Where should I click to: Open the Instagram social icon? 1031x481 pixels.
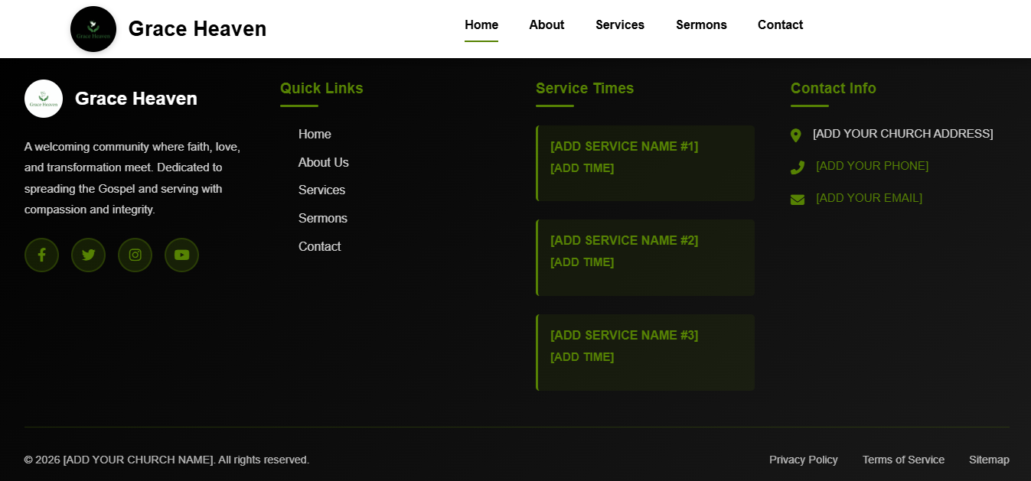(135, 255)
